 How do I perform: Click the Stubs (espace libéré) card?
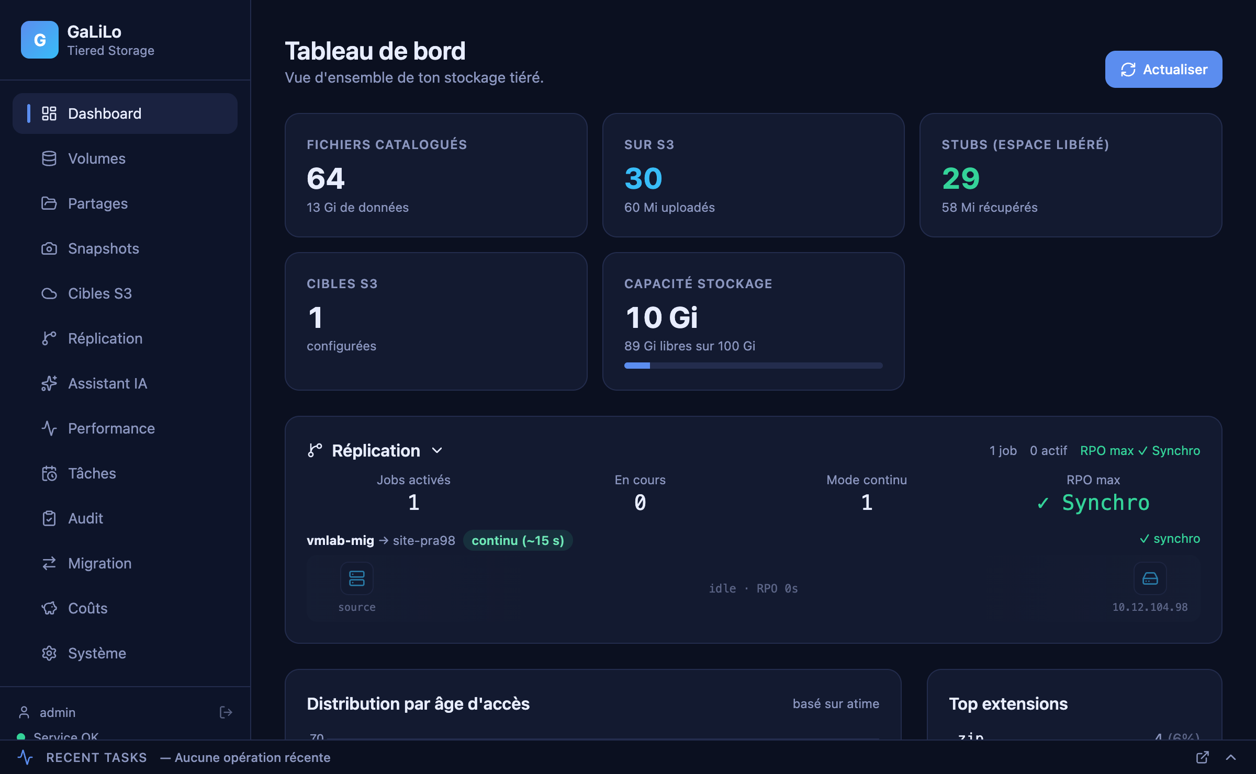1071,175
